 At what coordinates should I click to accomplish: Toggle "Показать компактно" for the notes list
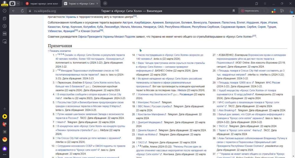click(x=60, y=51)
